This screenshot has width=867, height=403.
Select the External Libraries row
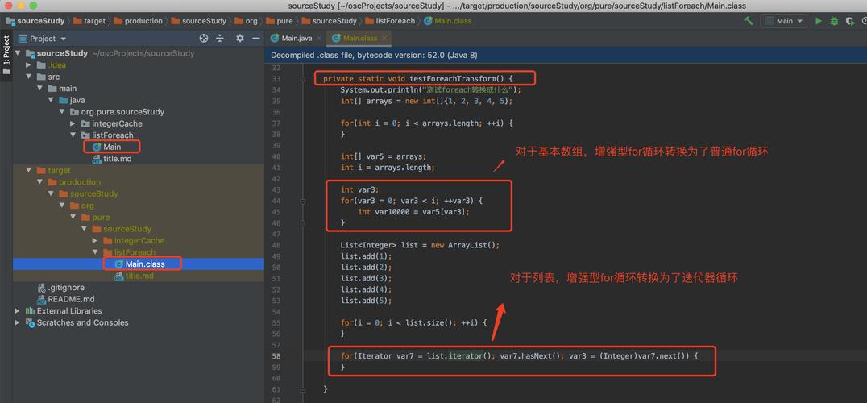pyautogui.click(x=69, y=310)
